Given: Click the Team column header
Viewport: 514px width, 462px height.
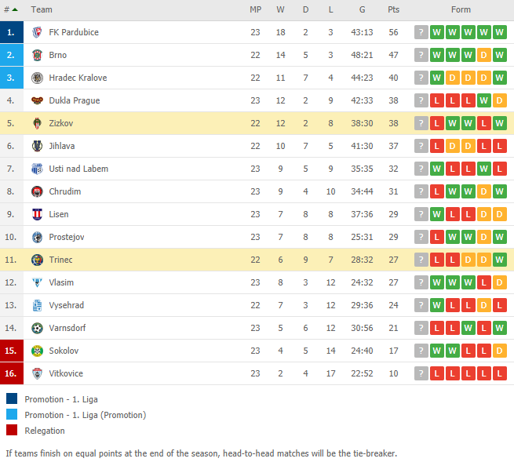Looking at the screenshot, I should tap(42, 9).
